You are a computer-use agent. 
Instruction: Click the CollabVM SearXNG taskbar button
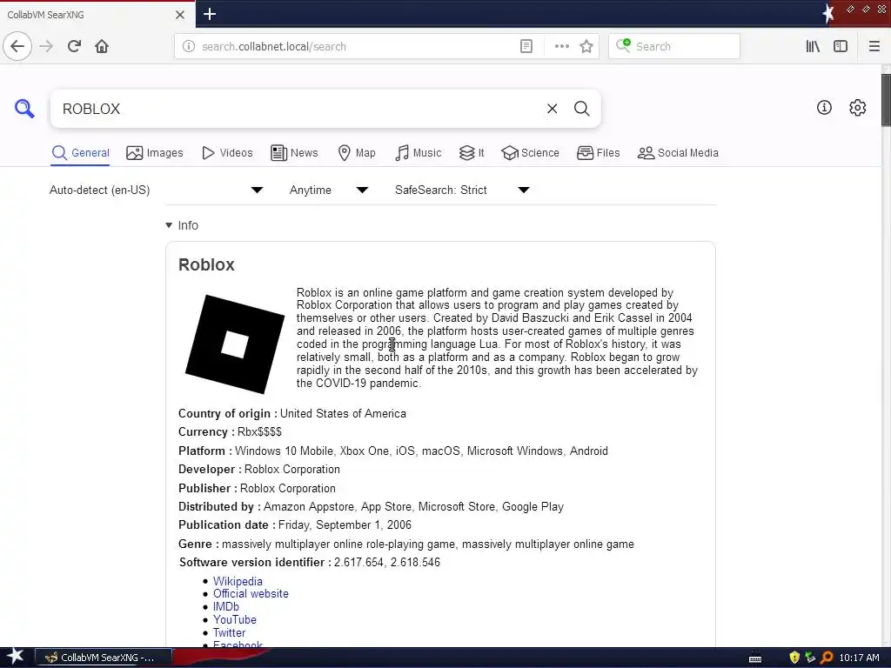(104, 658)
